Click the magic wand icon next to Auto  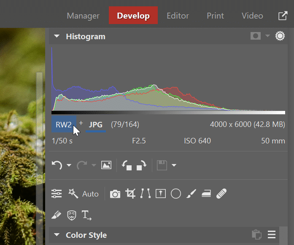pos(73,194)
